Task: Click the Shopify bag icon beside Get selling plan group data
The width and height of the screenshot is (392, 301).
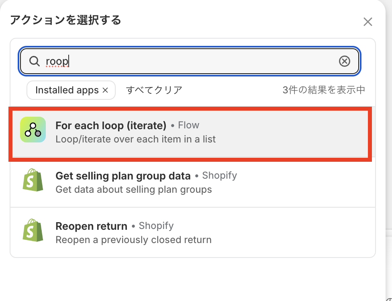Action: coord(33,180)
